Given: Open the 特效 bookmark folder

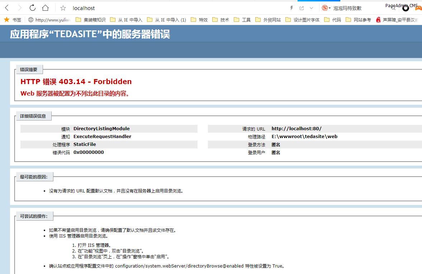Looking at the screenshot, I should click(x=199, y=20).
